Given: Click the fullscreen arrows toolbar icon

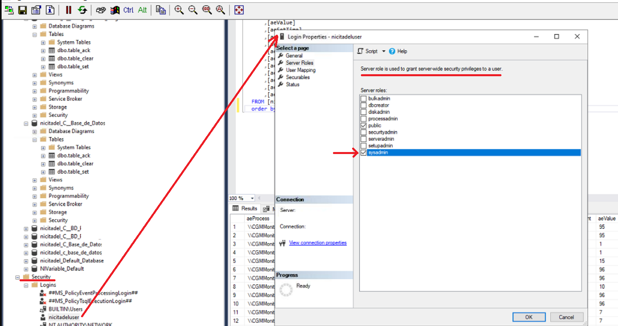Looking at the screenshot, I should (239, 10).
